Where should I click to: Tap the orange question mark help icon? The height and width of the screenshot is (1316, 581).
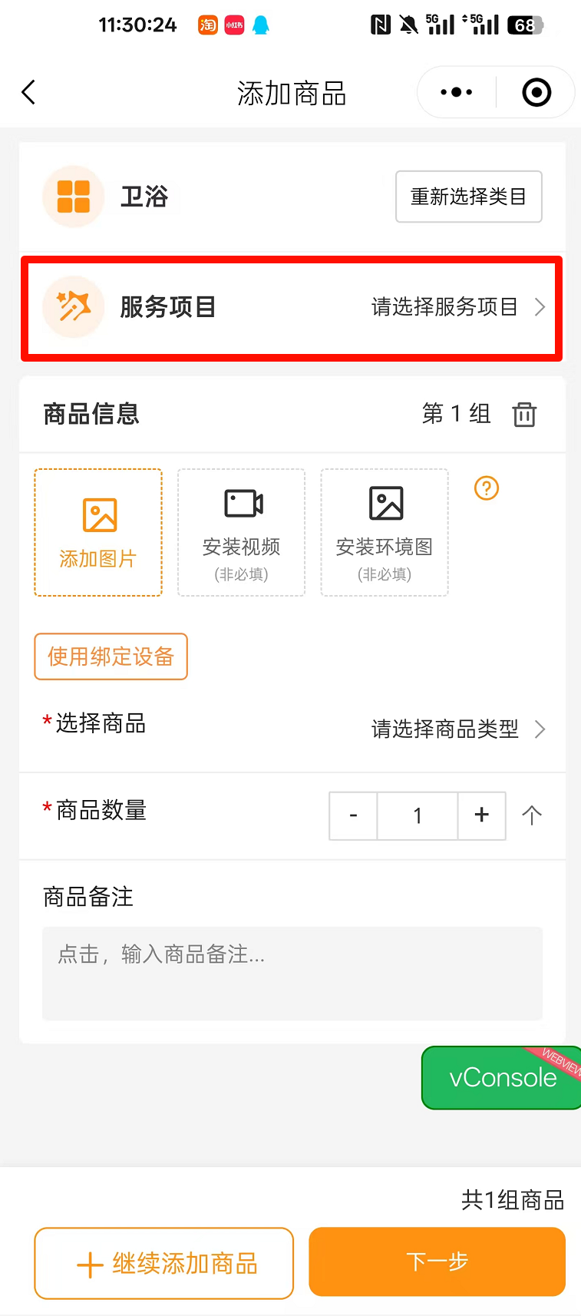pos(487,488)
